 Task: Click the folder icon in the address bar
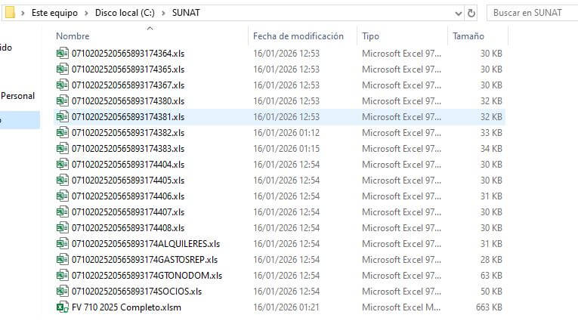coord(10,13)
